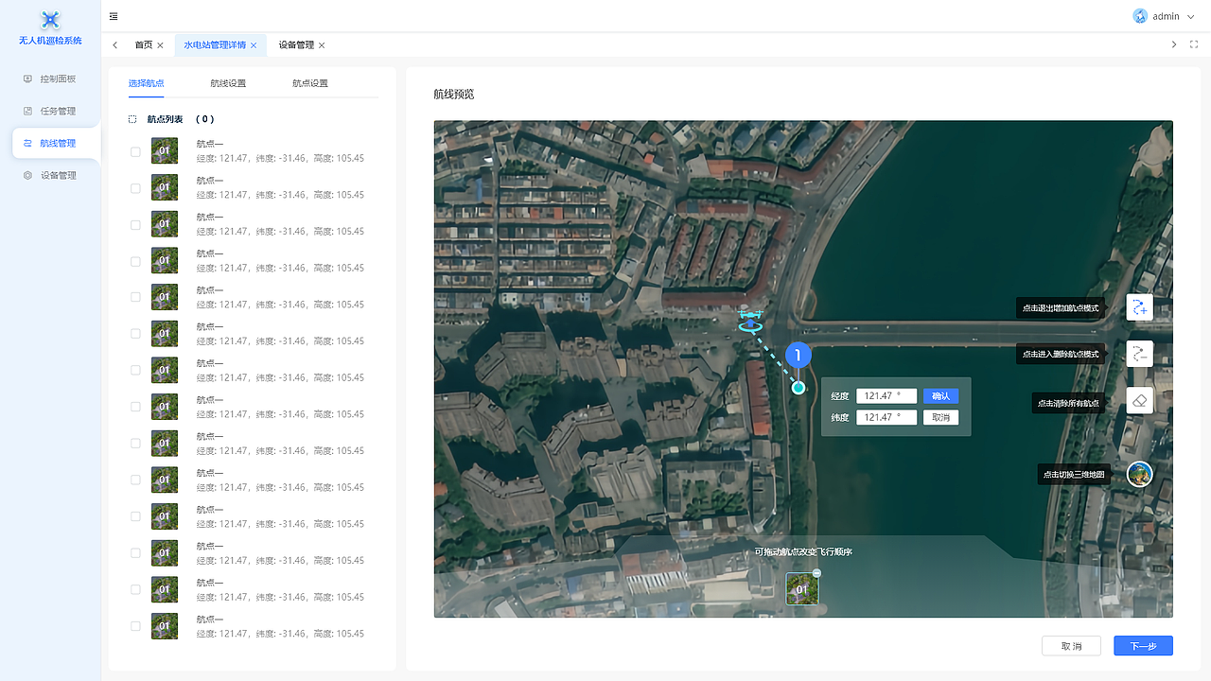
Task: Switch to the 水电站管理详情 tab
Action: 215,45
